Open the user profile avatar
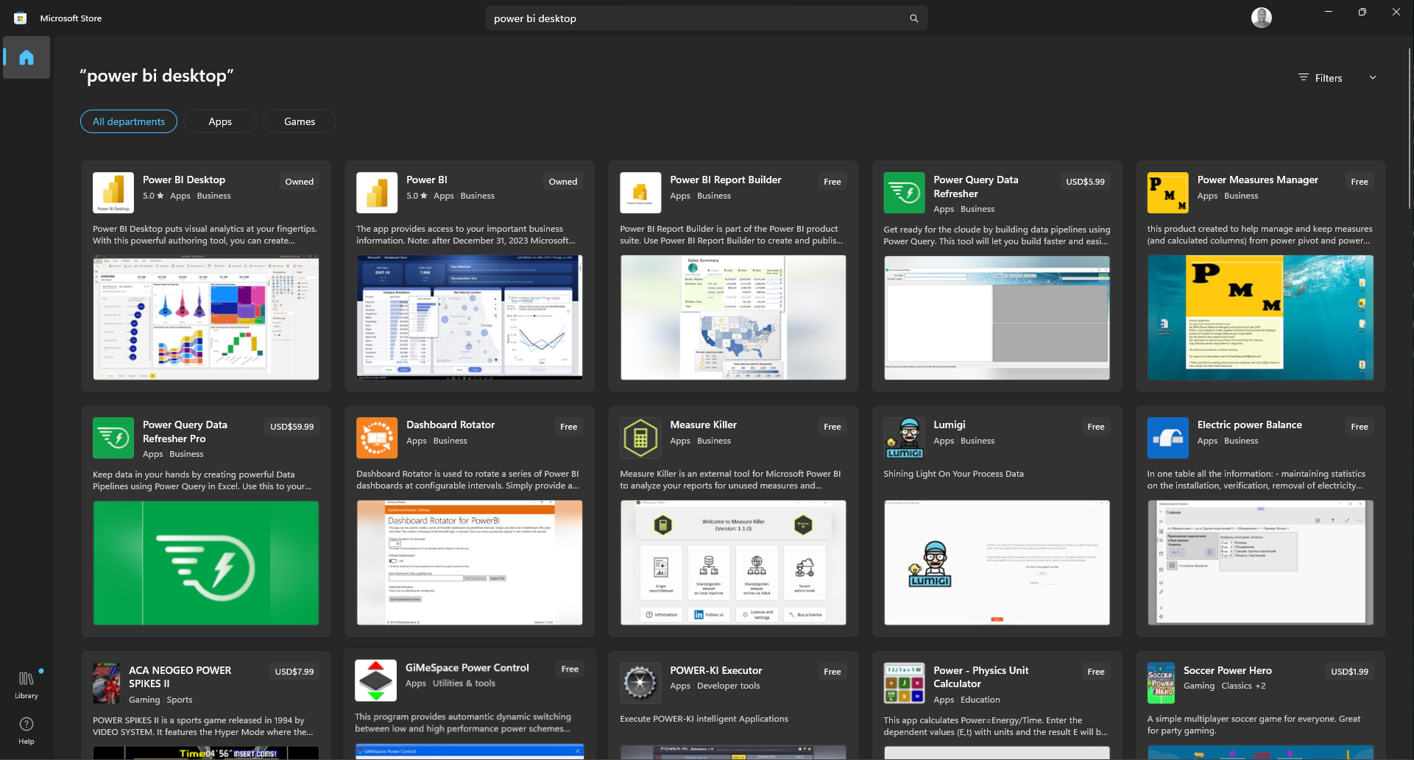Image resolution: width=1414 pixels, height=760 pixels. point(1262,18)
